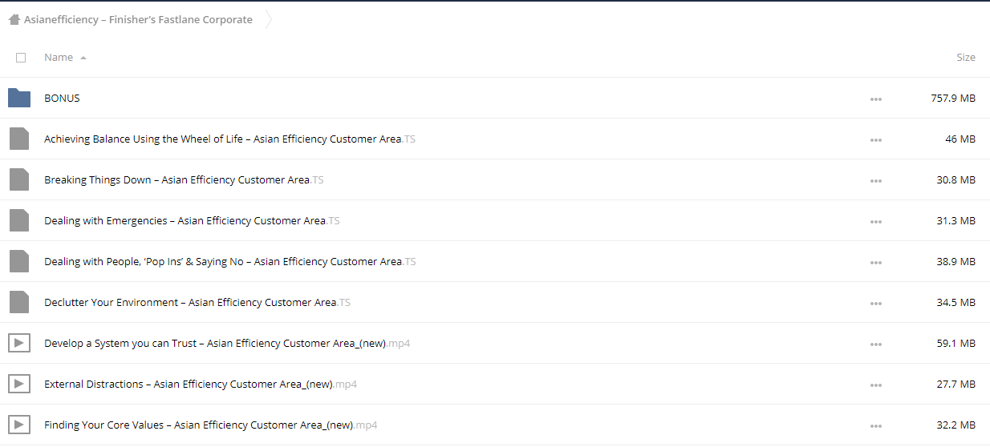Click video icon for Finding Your Core Values

click(x=19, y=425)
